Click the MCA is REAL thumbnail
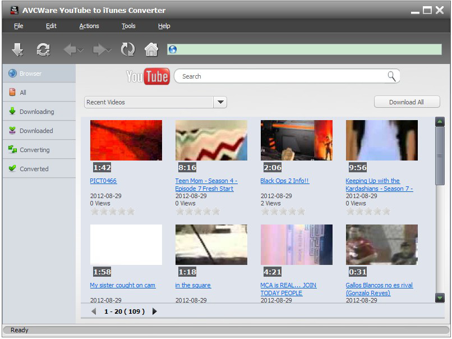The width and height of the screenshot is (452, 339). [297, 245]
